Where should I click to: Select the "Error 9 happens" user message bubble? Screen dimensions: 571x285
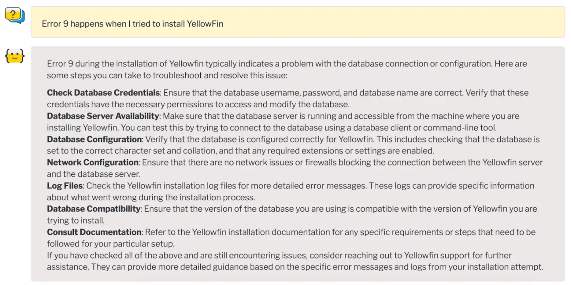click(x=297, y=23)
